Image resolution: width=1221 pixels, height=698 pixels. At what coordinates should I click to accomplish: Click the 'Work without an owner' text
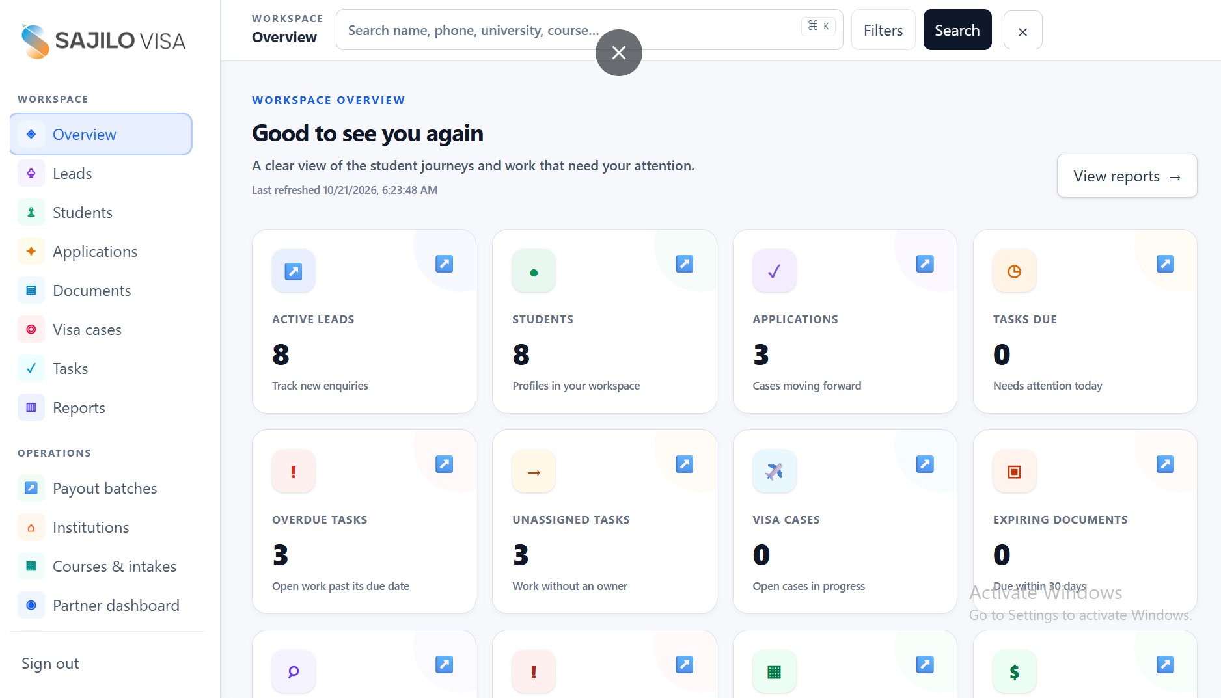point(569,586)
